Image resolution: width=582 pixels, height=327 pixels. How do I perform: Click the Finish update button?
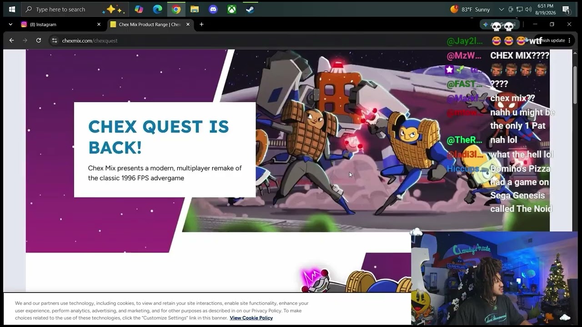(551, 40)
